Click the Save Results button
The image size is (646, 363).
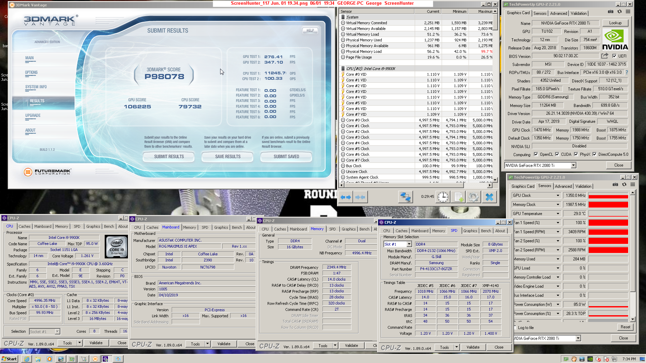[x=228, y=157]
